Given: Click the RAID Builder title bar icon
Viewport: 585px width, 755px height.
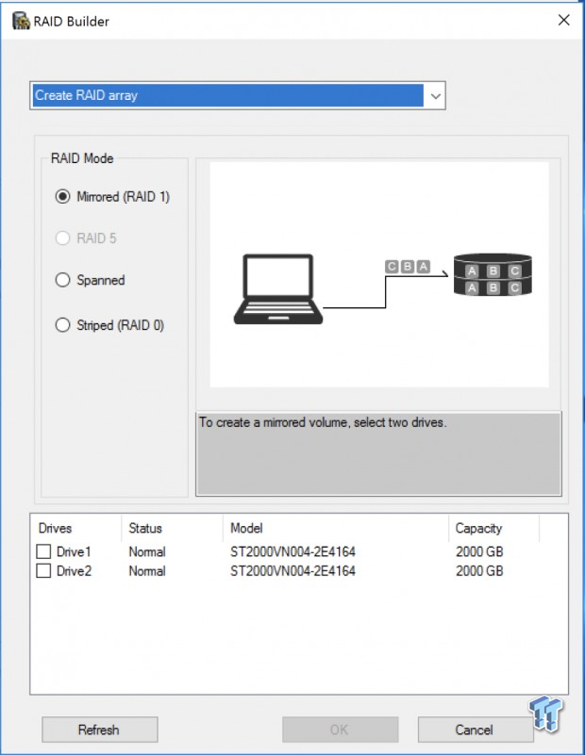Looking at the screenshot, I should pos(21,21).
